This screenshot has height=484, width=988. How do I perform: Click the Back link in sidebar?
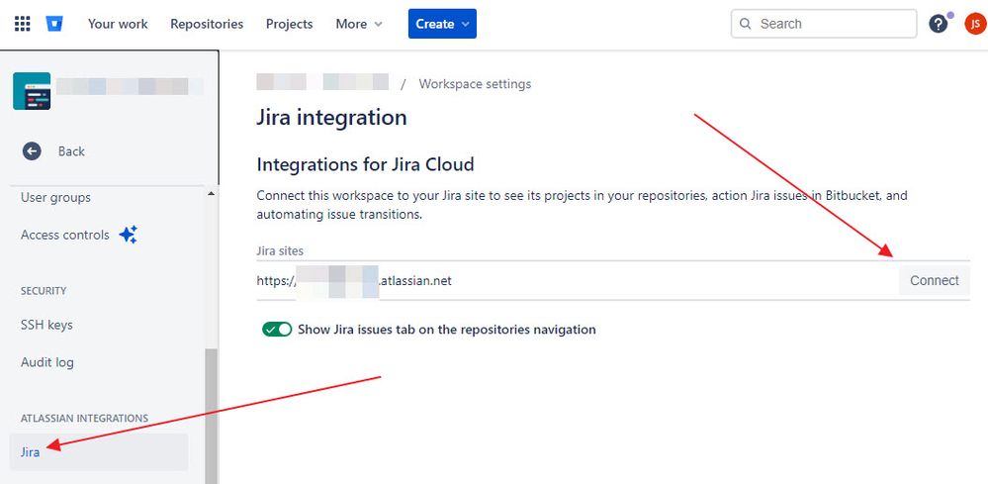pos(71,151)
